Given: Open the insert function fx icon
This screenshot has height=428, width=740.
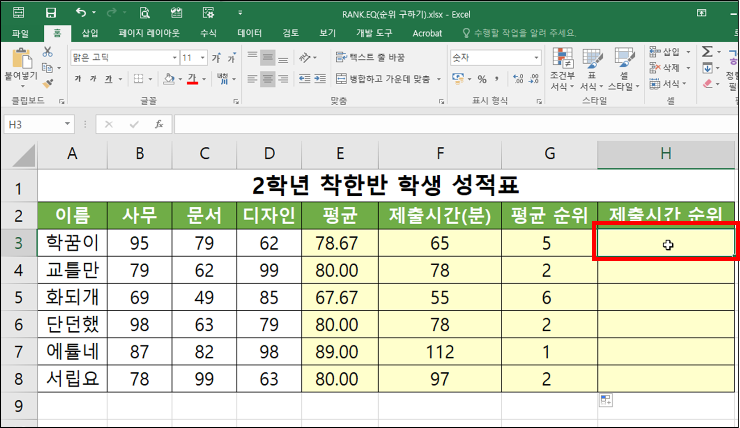Looking at the screenshot, I should click(x=160, y=124).
